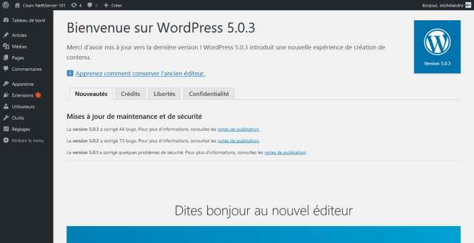Open the WordPress logo menu in admin bar
The height and width of the screenshot is (243, 474).
[x=5, y=5]
